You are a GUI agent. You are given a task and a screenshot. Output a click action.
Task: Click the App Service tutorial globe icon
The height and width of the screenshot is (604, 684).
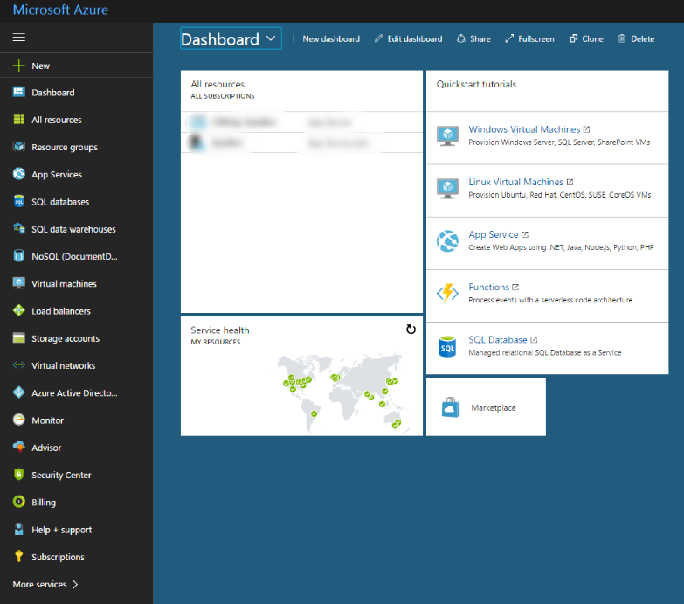tap(447, 241)
